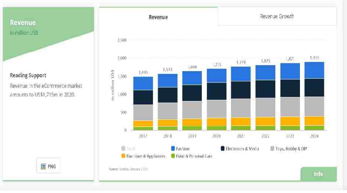The height and width of the screenshot is (193, 347).
Task: Download the chart via PNG icon
Action: point(49,167)
